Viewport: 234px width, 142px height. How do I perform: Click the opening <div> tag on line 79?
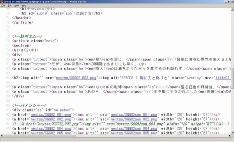tap(17, 55)
